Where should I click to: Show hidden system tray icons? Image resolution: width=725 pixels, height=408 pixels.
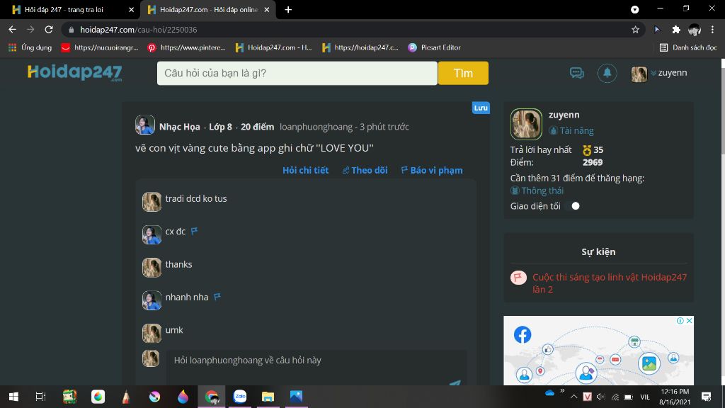(x=573, y=397)
